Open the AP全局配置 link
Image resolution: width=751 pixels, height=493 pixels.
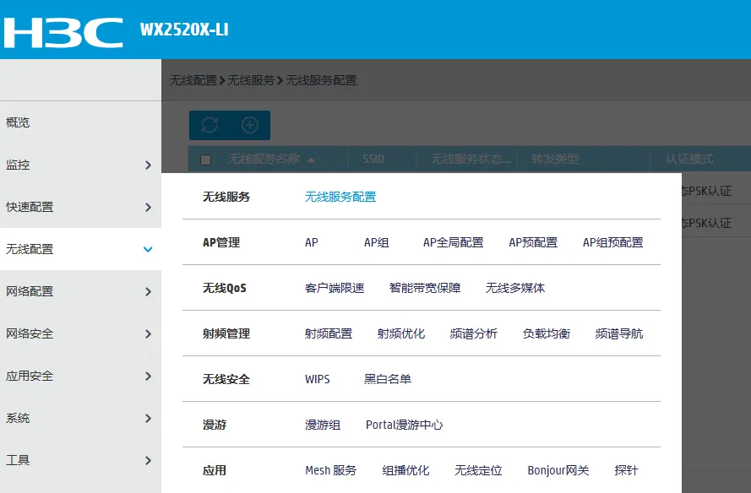pyautogui.click(x=453, y=242)
